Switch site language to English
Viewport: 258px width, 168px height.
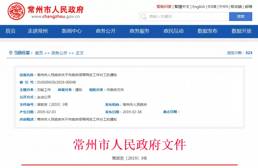coord(199,7)
